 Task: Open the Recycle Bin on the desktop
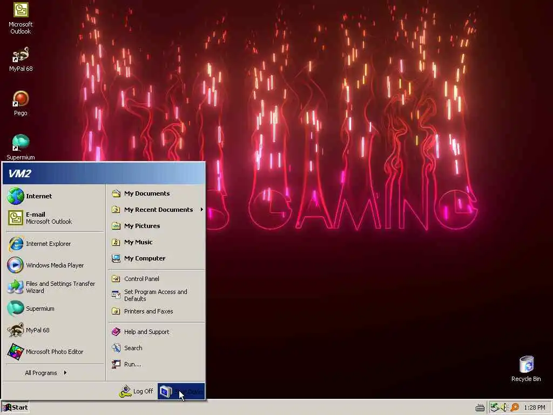526,369
